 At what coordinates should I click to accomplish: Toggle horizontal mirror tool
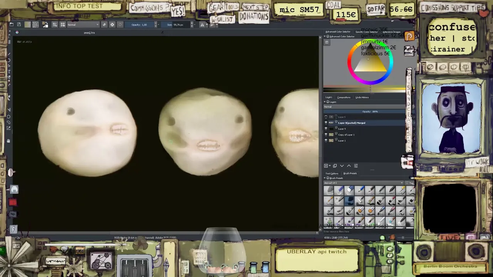click(x=202, y=24)
